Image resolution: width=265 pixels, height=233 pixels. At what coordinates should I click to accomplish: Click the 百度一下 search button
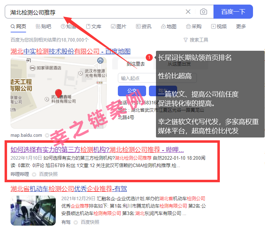233,12
